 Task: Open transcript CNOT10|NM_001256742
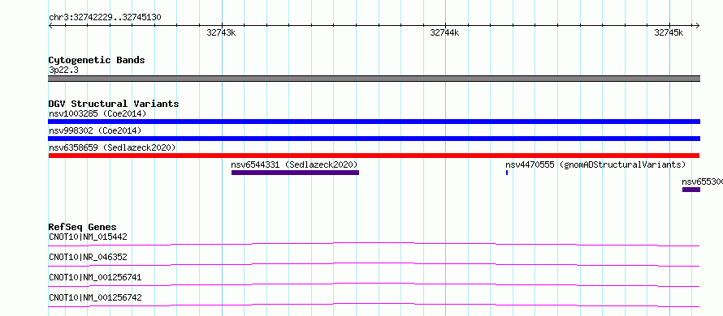point(95,297)
